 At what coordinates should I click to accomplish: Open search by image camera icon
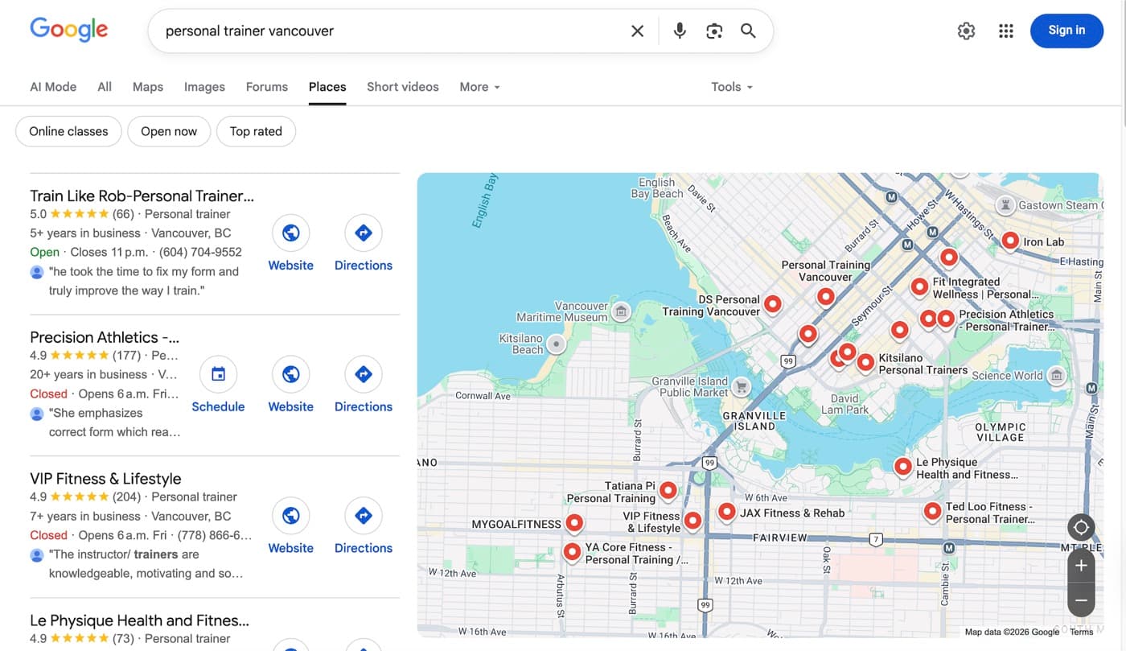click(714, 31)
